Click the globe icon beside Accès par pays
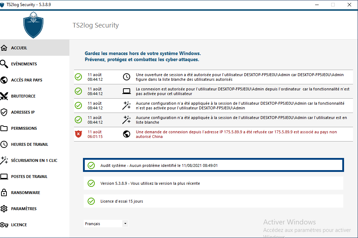The height and width of the screenshot is (238, 358). 4,80
